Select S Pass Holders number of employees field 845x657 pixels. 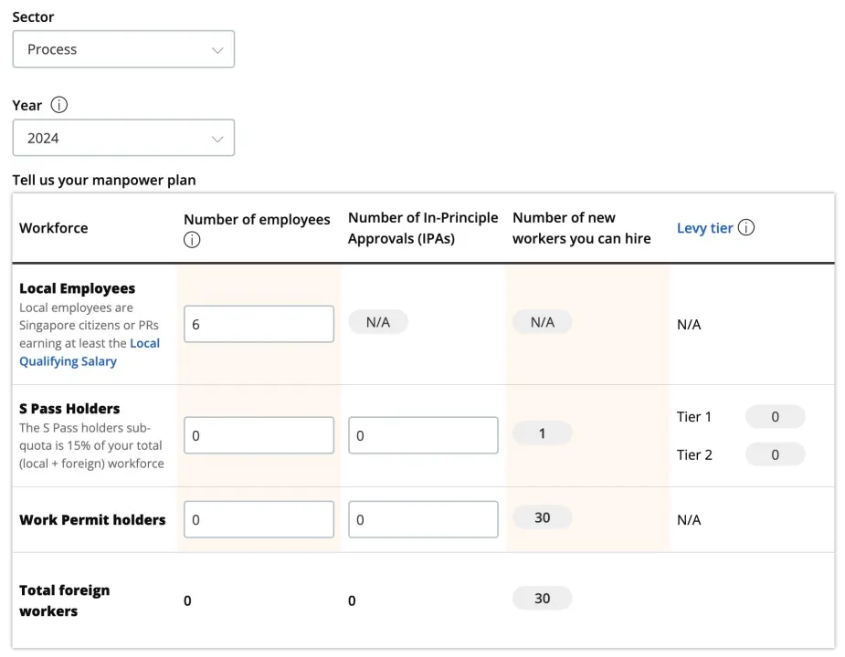pos(259,435)
